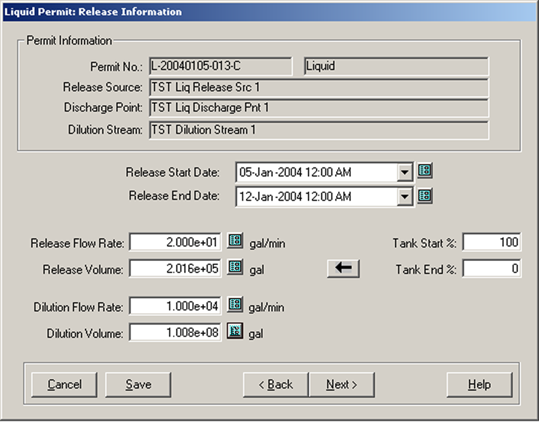This screenshot has width=539, height=422.
Task: Click the pressed Dilution Volume calculator icon
Action: click(235, 331)
